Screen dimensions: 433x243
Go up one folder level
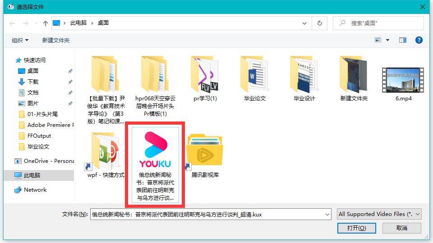point(45,23)
